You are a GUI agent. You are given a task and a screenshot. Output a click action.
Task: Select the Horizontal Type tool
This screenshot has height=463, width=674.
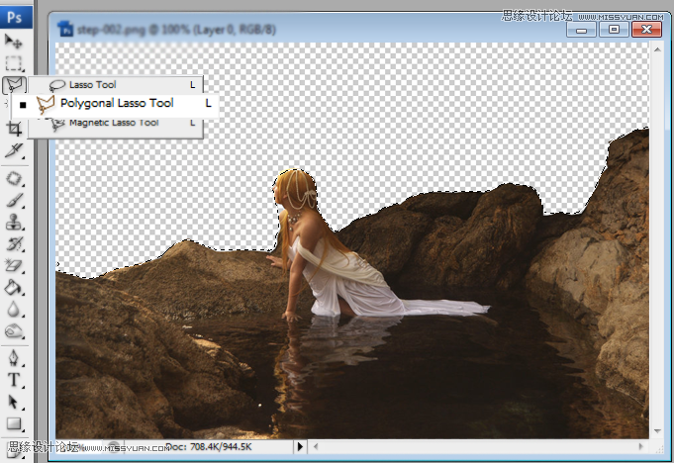[13, 380]
